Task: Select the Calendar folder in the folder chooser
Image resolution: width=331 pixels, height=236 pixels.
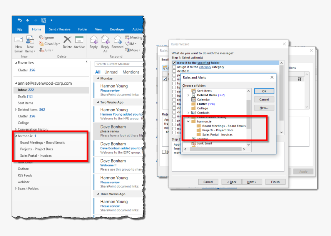Action: coord(203,99)
